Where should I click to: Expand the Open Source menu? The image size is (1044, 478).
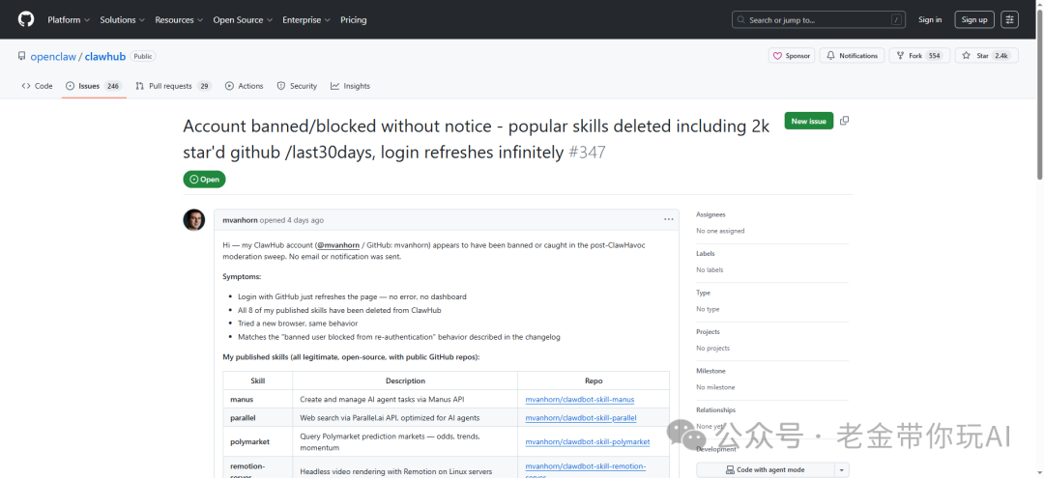tap(243, 20)
